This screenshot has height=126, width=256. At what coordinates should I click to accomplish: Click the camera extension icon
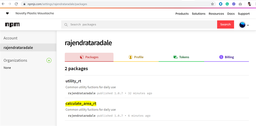(x=240, y=4)
